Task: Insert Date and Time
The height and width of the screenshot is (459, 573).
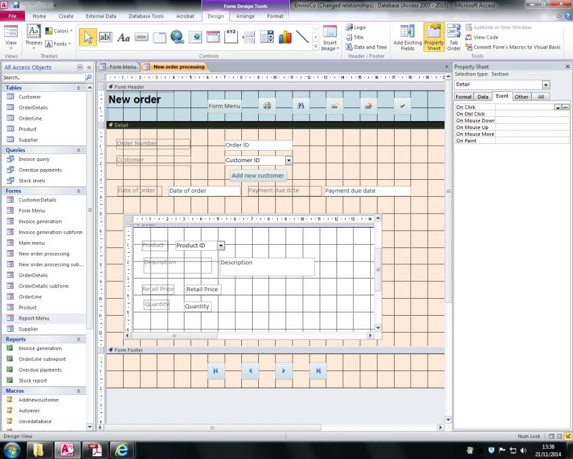Action: (366, 47)
